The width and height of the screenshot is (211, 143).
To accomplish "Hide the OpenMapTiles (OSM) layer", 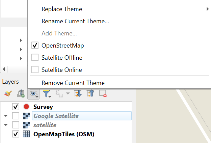I will (x=16, y=134).
